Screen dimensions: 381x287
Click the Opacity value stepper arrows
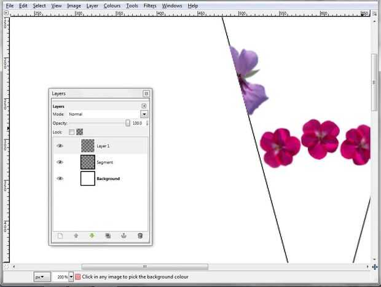[x=147, y=123]
